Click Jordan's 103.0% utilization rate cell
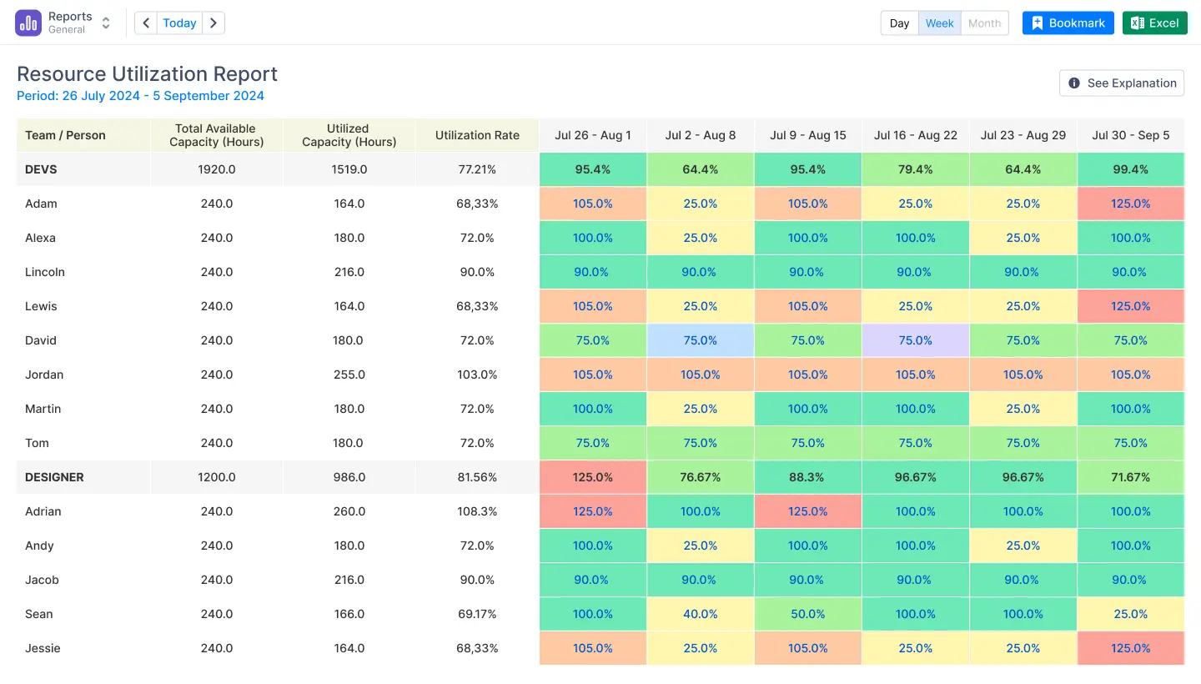This screenshot has height=684, width=1201. coord(477,375)
